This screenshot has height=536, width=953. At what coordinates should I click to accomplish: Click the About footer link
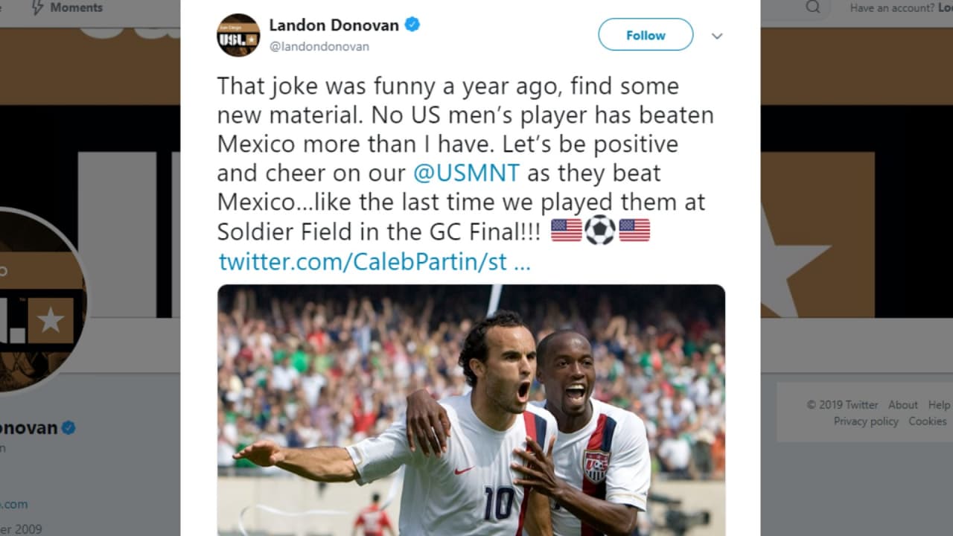point(902,405)
